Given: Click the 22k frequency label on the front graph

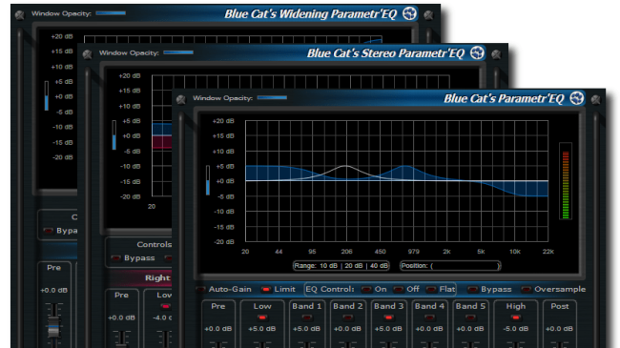Looking at the screenshot, I should (x=548, y=252).
